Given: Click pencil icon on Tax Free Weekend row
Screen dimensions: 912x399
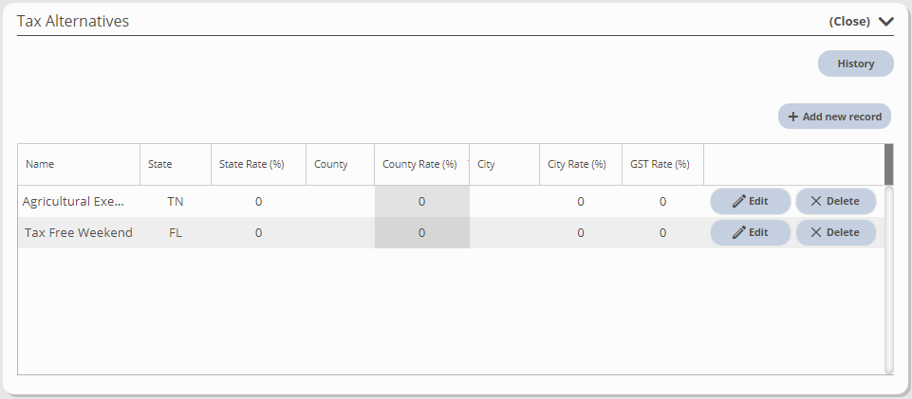Looking at the screenshot, I should [738, 232].
